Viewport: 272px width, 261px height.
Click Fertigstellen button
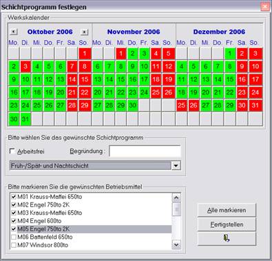click(x=227, y=225)
